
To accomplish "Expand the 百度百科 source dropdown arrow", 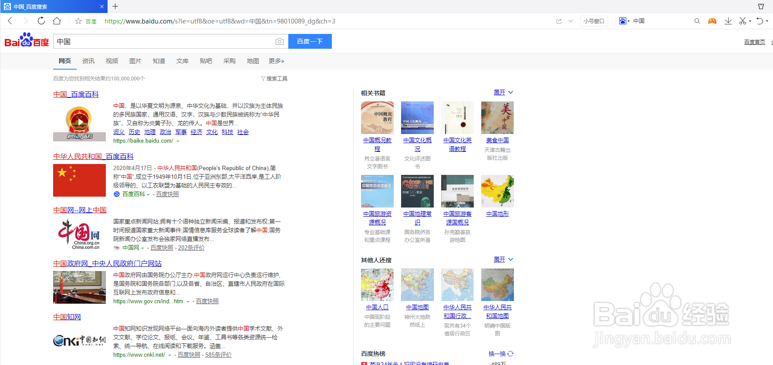I will tap(148, 195).
